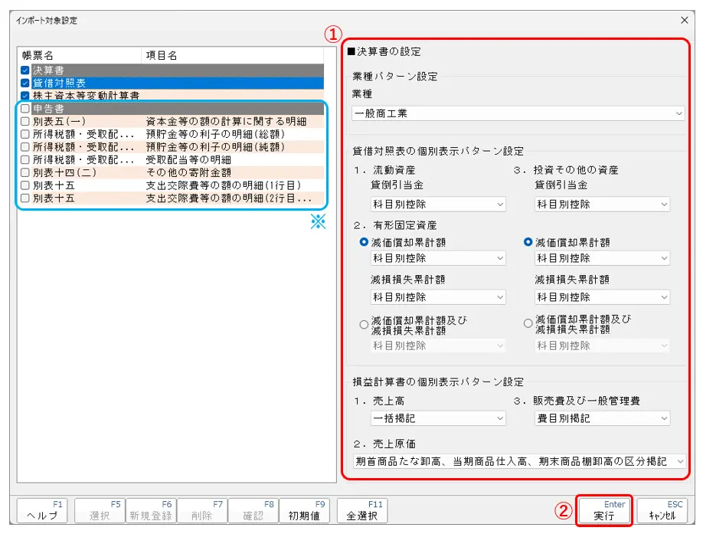
Task: Select the 株主資本等変動計算書 row
Action: [86, 96]
